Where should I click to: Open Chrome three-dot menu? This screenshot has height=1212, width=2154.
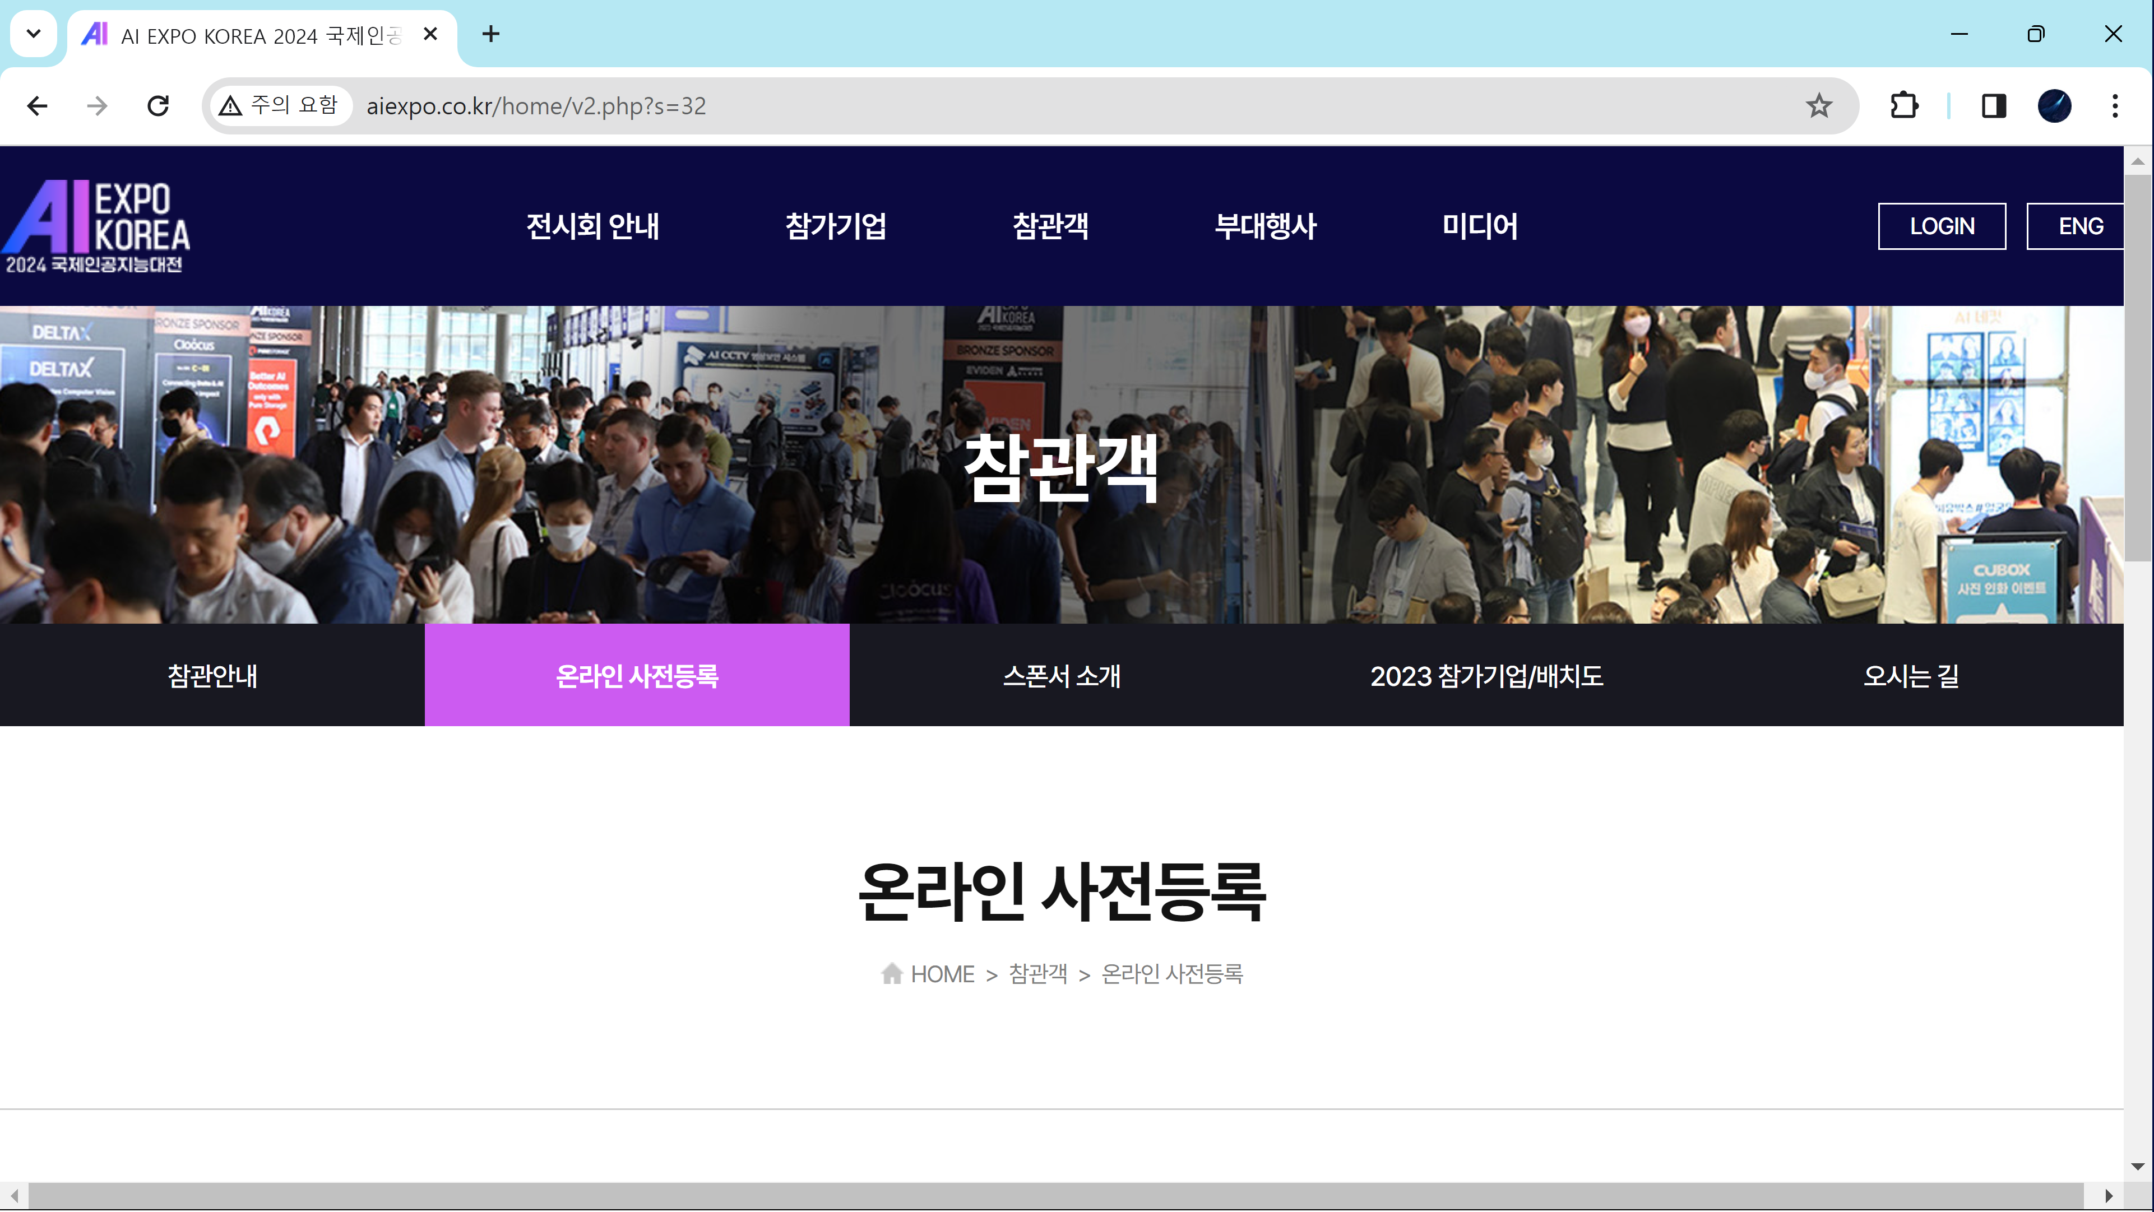(2115, 106)
